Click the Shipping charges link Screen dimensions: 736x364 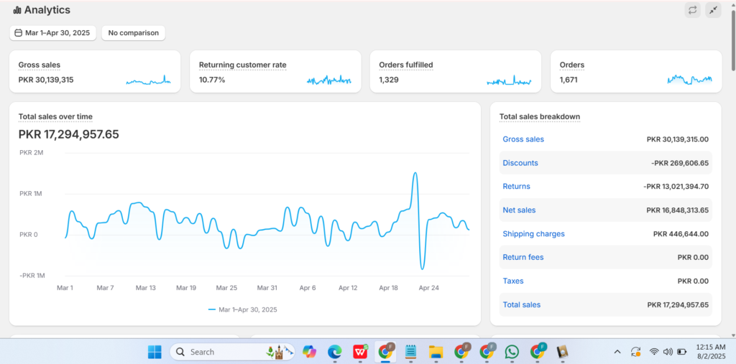pos(533,234)
